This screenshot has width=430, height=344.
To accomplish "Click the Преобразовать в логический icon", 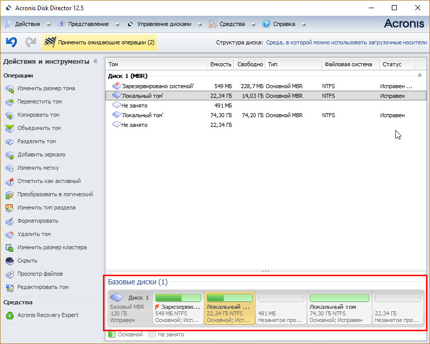I will click(10, 195).
